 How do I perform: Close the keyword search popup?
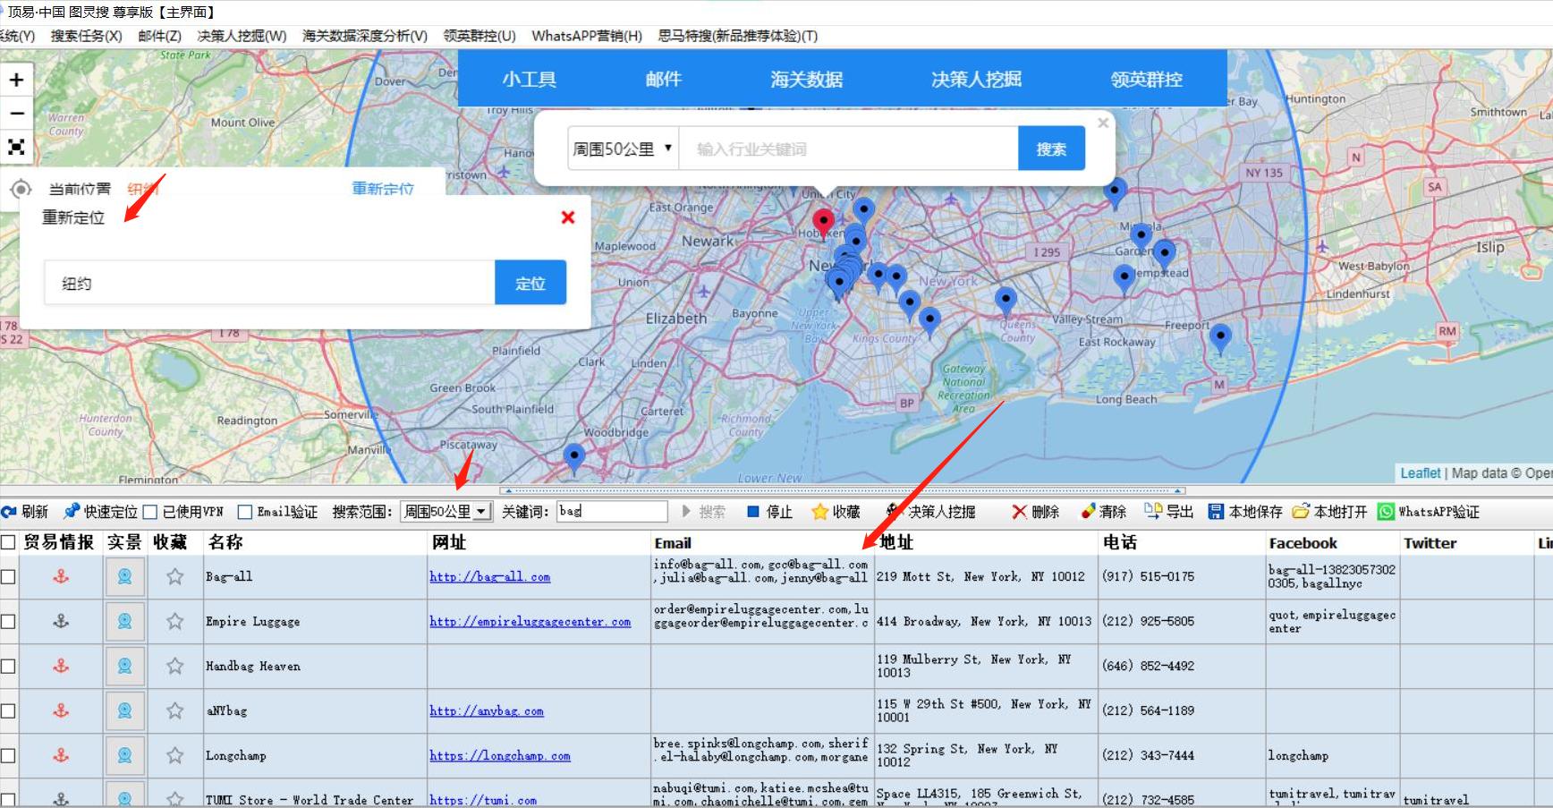tap(1103, 123)
